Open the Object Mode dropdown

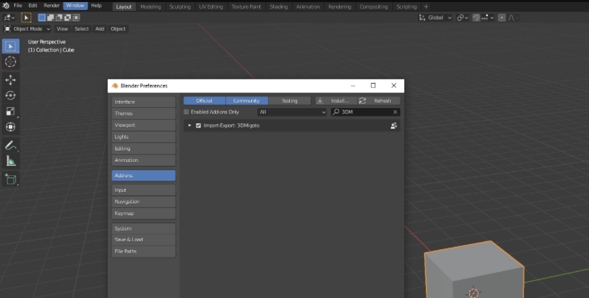click(x=27, y=29)
